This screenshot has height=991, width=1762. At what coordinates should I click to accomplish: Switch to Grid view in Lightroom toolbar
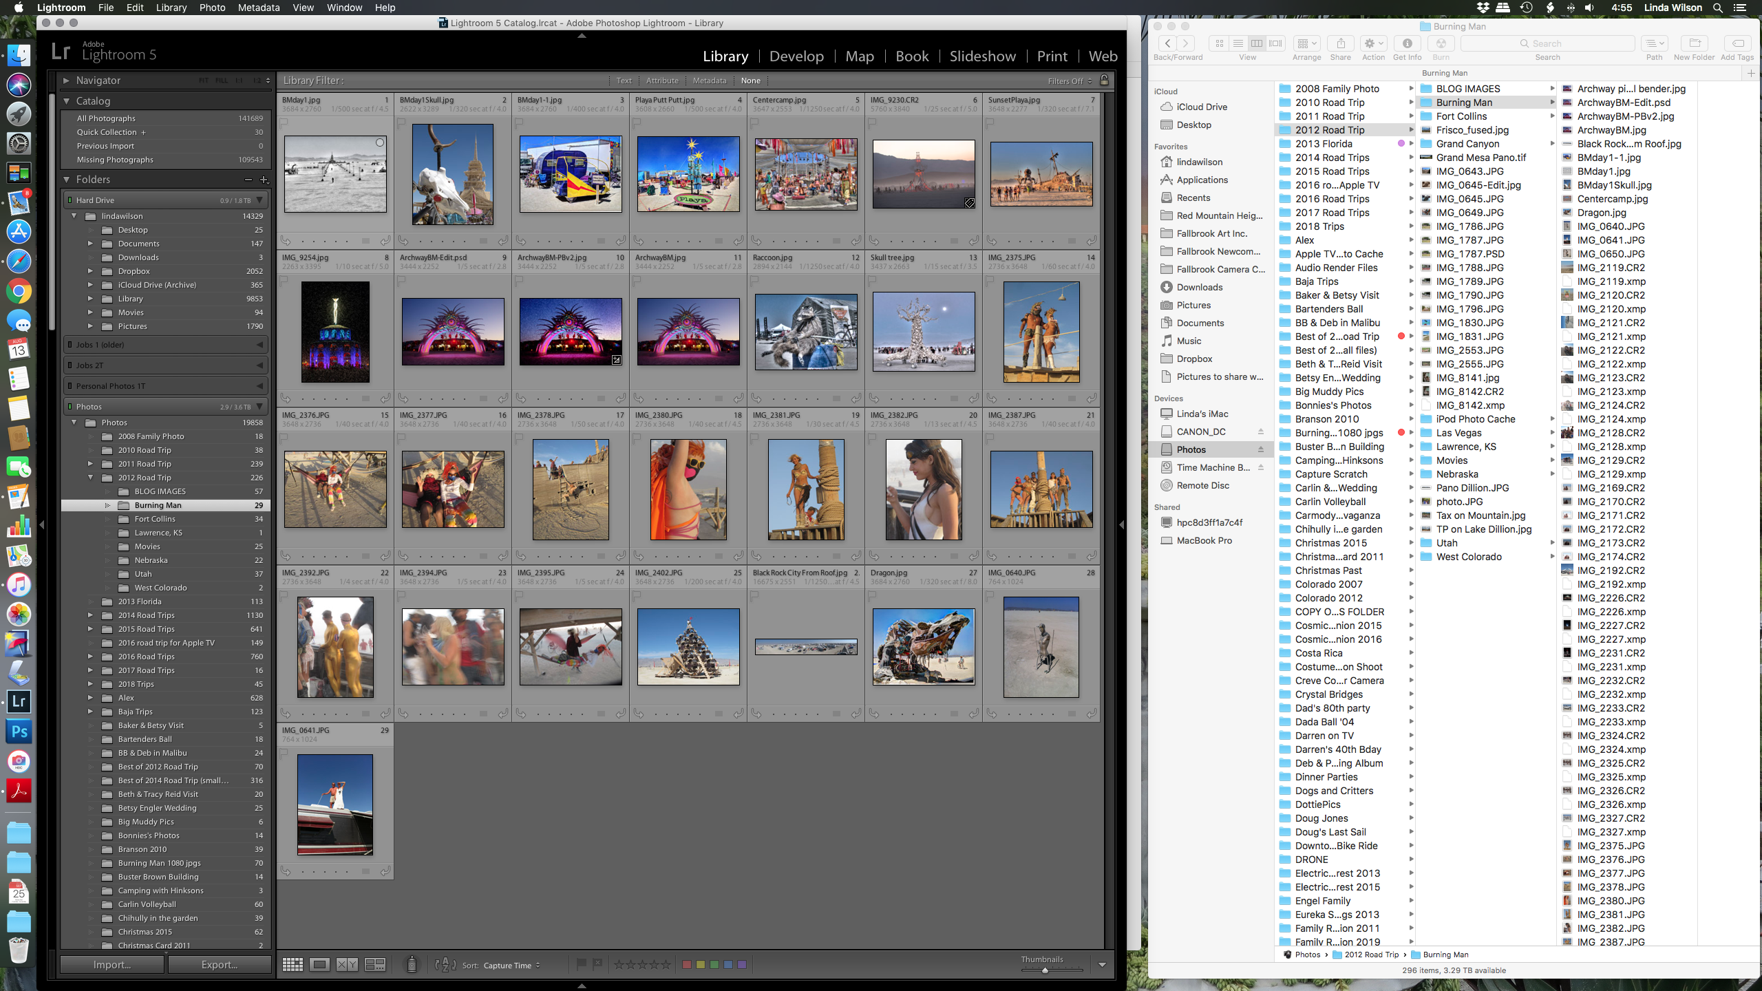293,965
